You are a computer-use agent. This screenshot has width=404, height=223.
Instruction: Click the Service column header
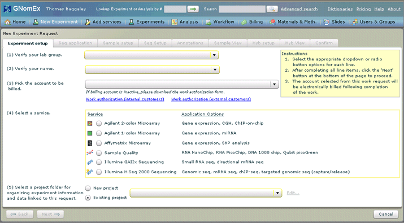point(95,115)
